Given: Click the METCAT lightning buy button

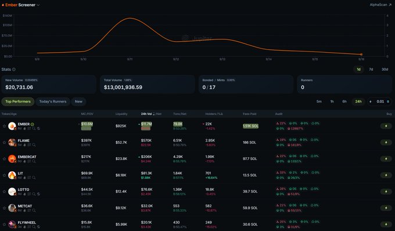Looking at the screenshot, I should (386, 208).
